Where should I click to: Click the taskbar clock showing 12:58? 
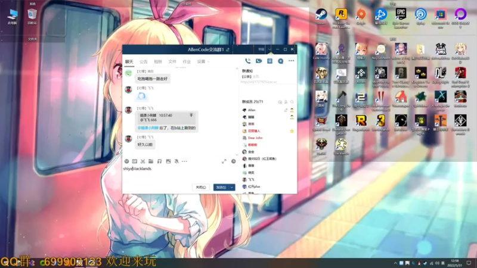[455, 263]
